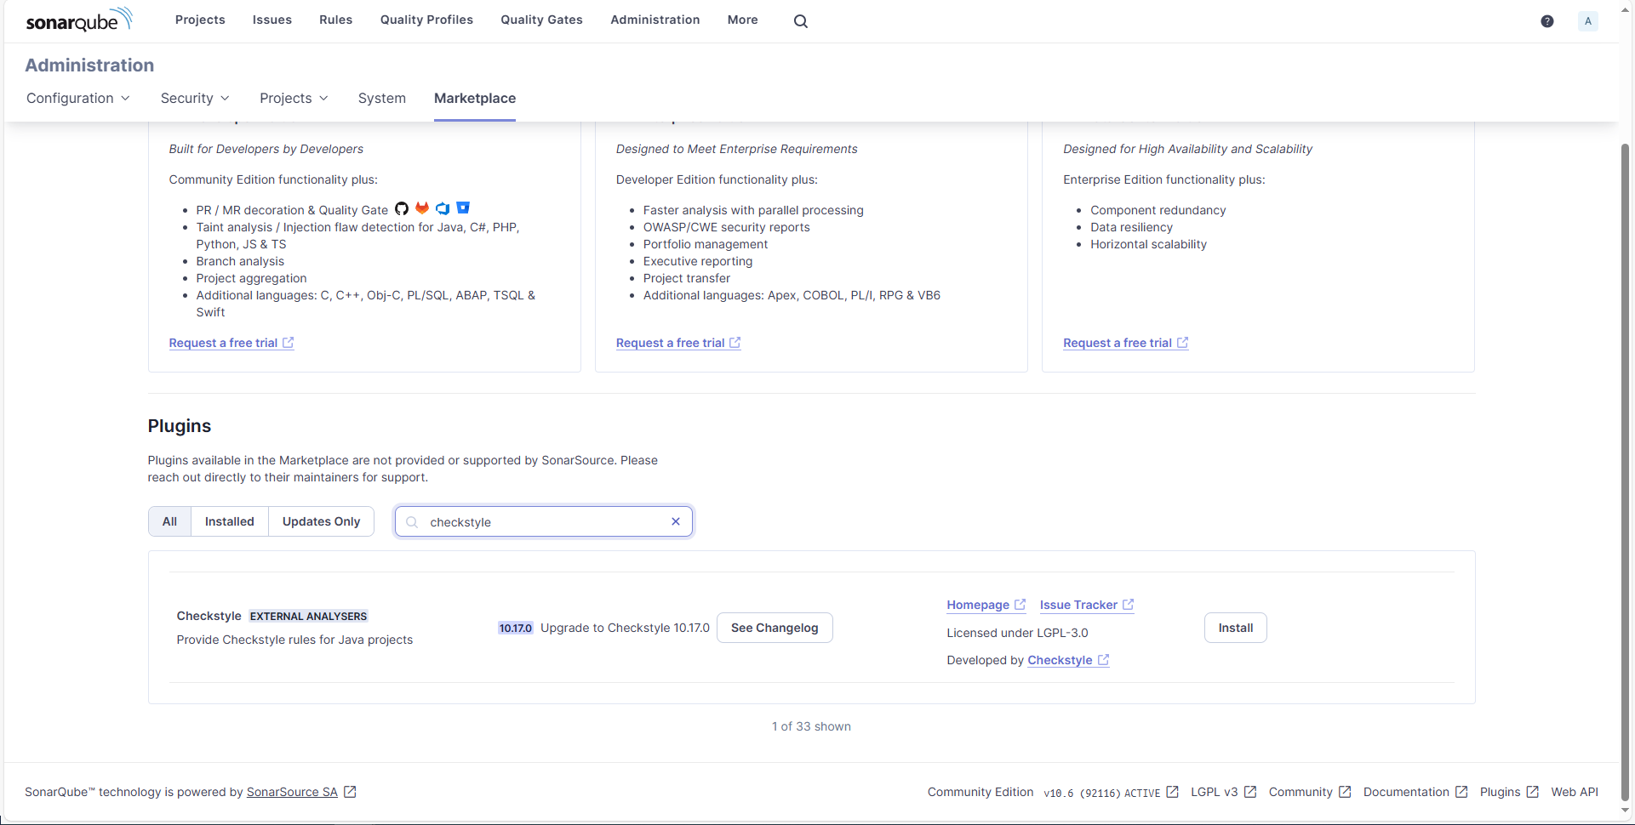Open the user account avatar A
Viewport: 1635px width, 825px height.
[x=1588, y=21]
